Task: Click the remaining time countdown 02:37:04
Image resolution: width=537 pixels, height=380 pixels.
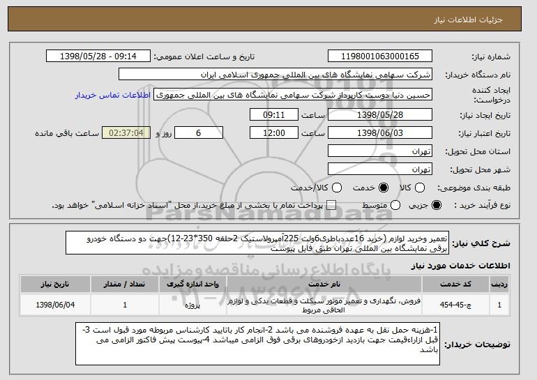Action: [x=126, y=133]
